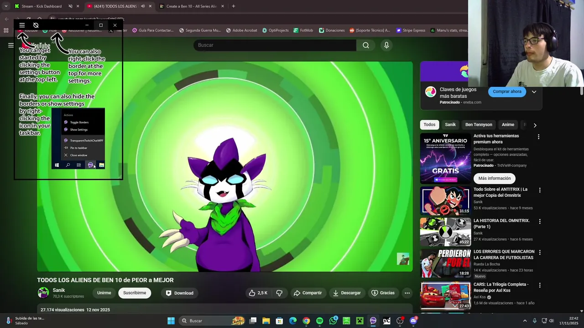584x328 pixels.
Task: Open a new browser tab with plus button
Action: click(233, 6)
